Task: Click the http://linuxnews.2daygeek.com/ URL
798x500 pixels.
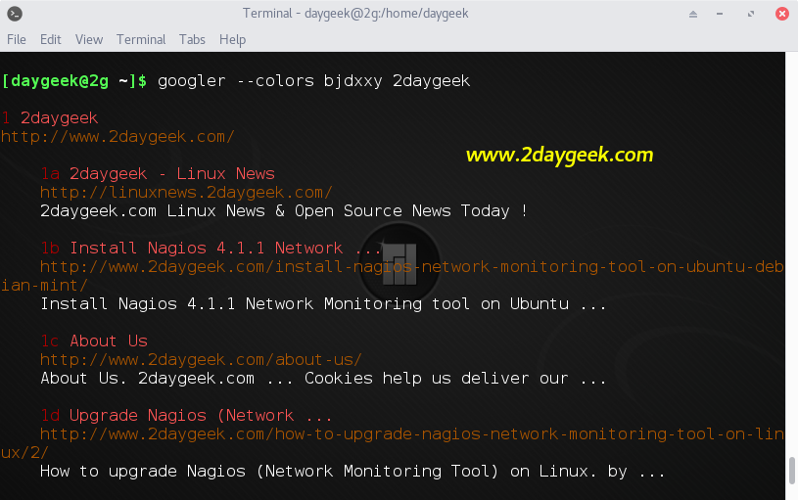Action: click(x=186, y=193)
